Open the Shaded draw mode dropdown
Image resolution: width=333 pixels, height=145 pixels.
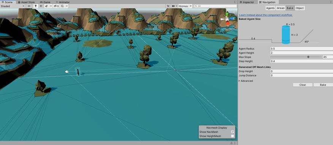point(13,6)
